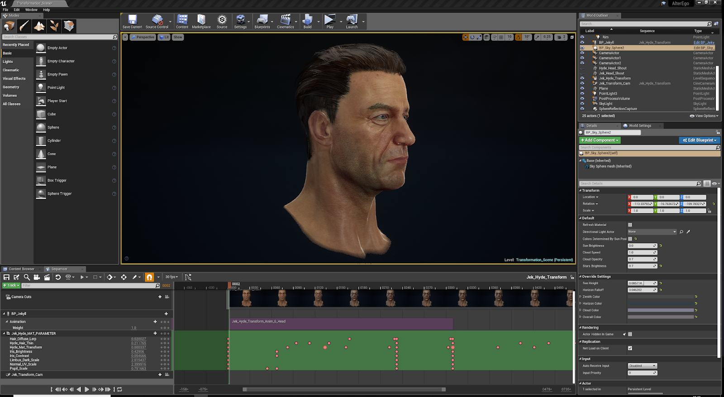
Task: Click the Lit view mode button
Action: click(x=164, y=37)
